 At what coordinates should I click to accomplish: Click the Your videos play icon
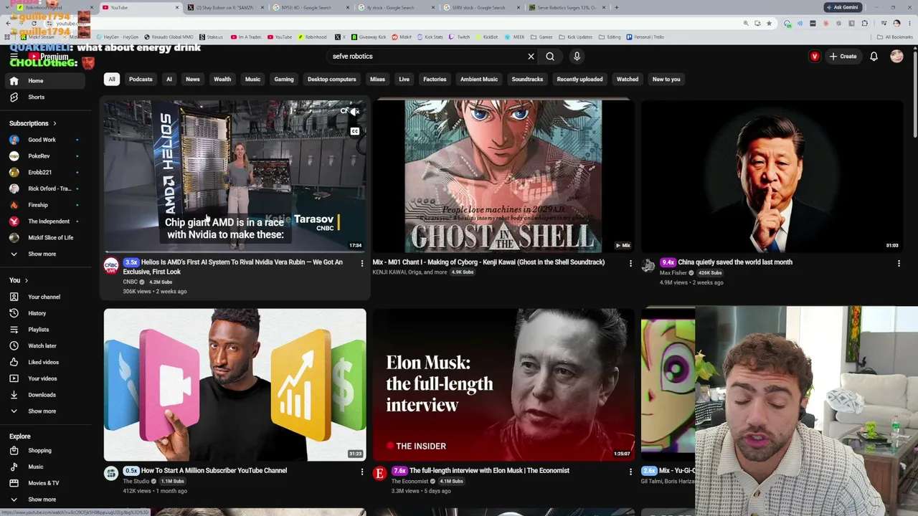click(x=14, y=378)
